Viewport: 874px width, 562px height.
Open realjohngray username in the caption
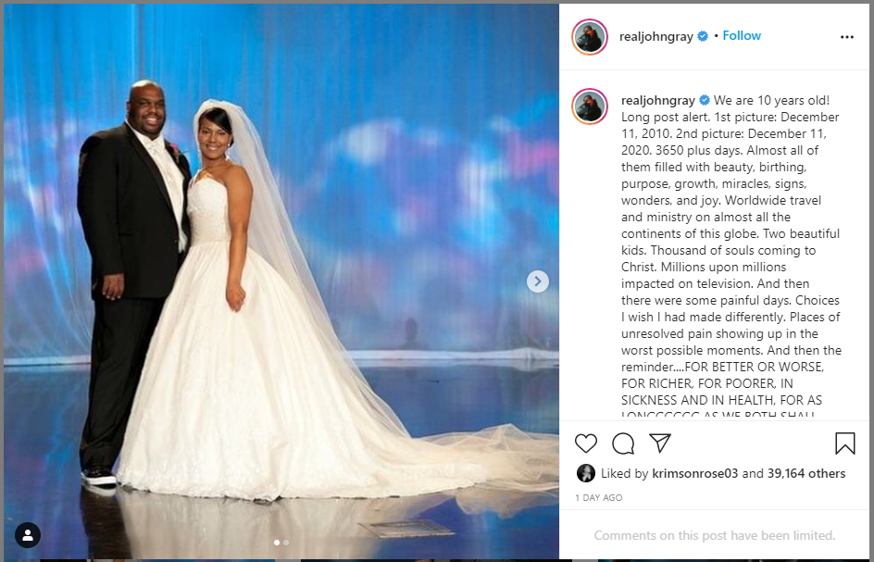(x=657, y=100)
